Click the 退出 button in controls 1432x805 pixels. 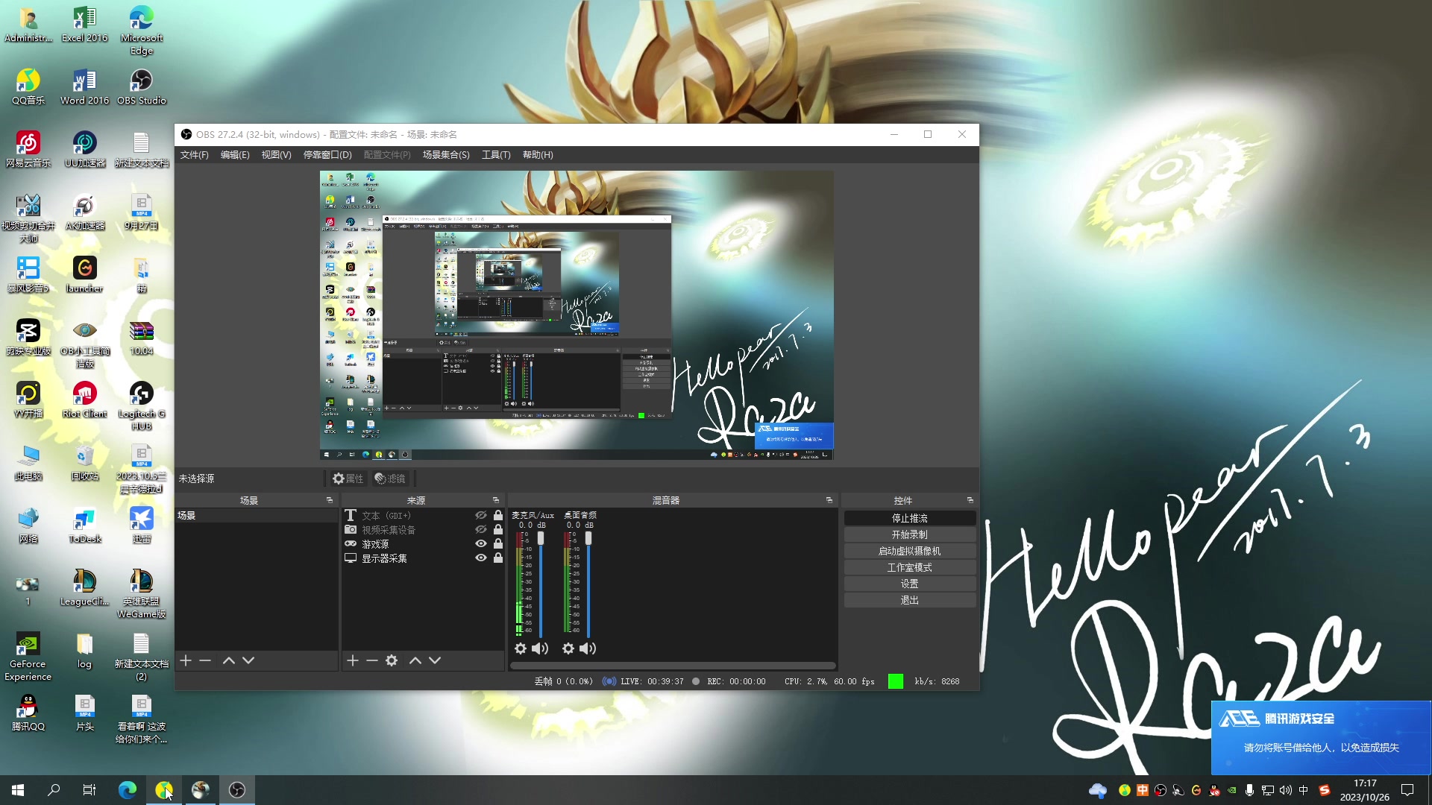[x=910, y=600]
